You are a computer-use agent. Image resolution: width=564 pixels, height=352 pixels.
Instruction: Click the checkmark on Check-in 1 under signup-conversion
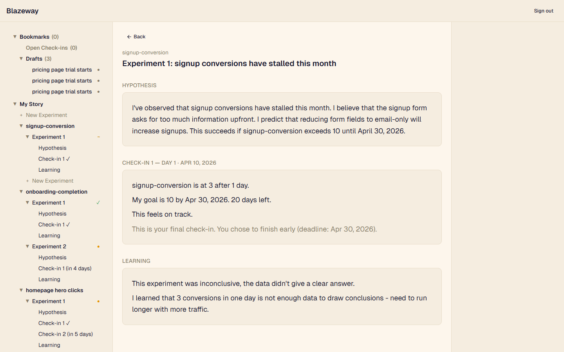[68, 159]
